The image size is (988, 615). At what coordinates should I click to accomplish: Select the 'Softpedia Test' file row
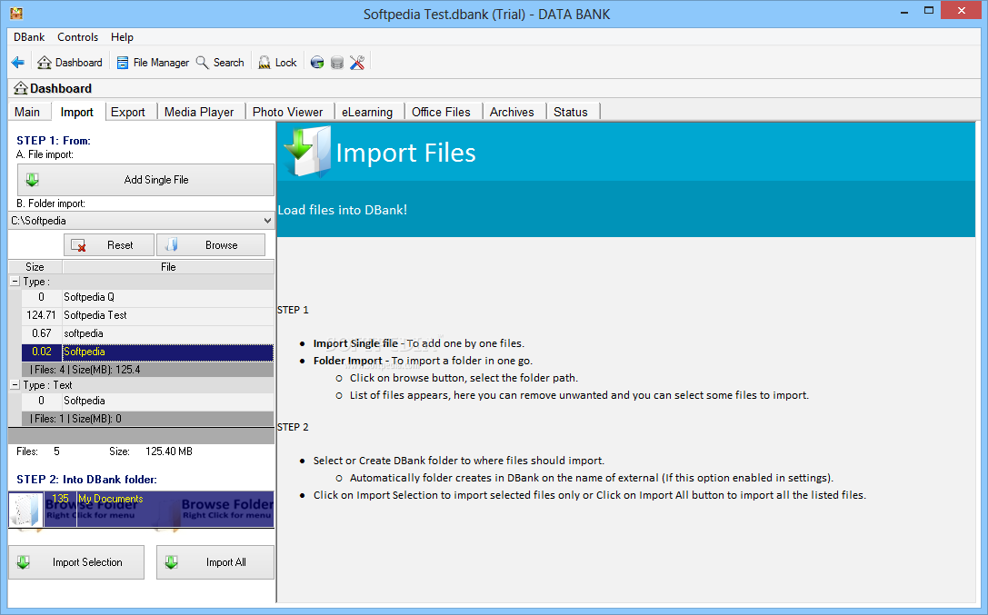(x=147, y=315)
